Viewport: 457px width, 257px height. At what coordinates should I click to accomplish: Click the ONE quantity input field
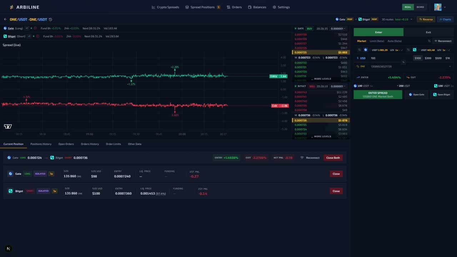(407, 66)
